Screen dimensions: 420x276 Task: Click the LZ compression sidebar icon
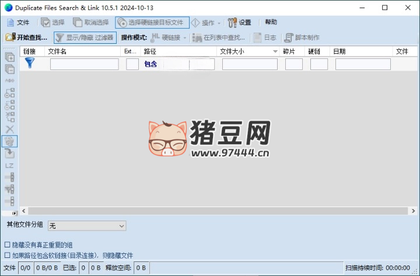(x=10, y=166)
